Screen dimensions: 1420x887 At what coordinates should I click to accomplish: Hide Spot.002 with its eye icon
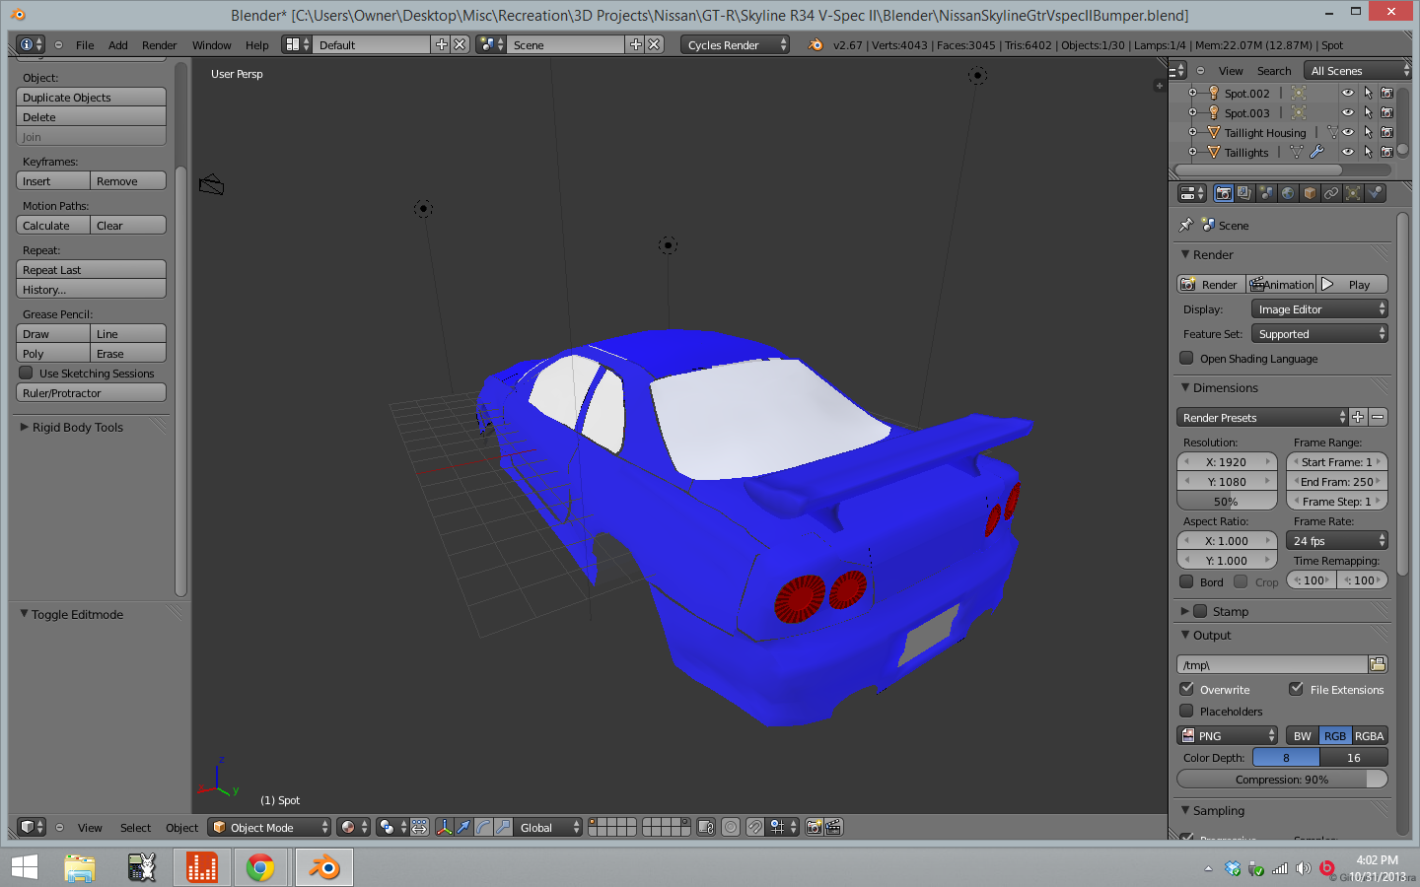click(1348, 93)
